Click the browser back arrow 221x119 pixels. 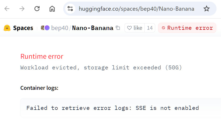coord(7,9)
